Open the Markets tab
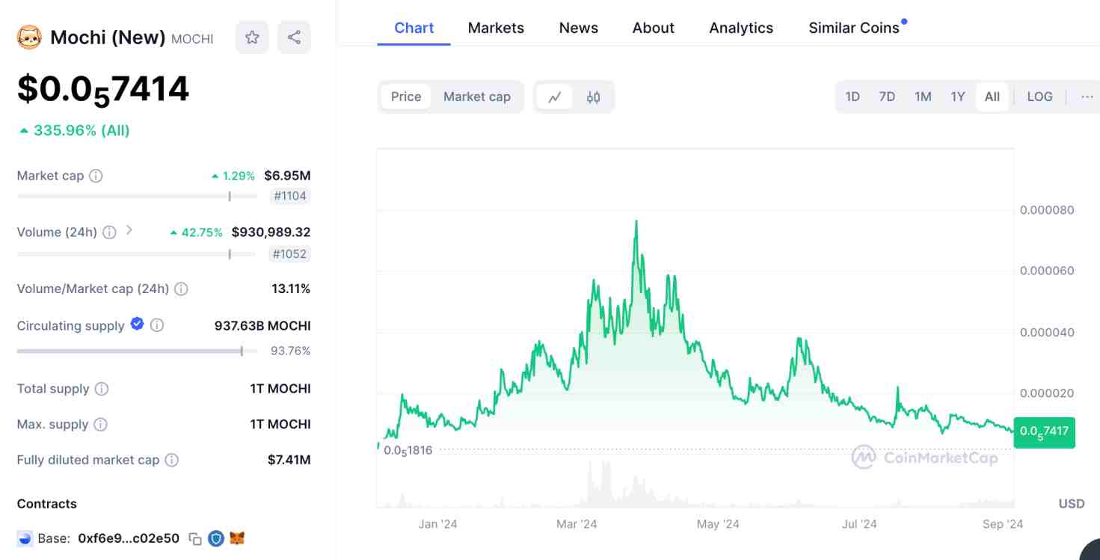This screenshot has height=560, width=1100. point(496,28)
